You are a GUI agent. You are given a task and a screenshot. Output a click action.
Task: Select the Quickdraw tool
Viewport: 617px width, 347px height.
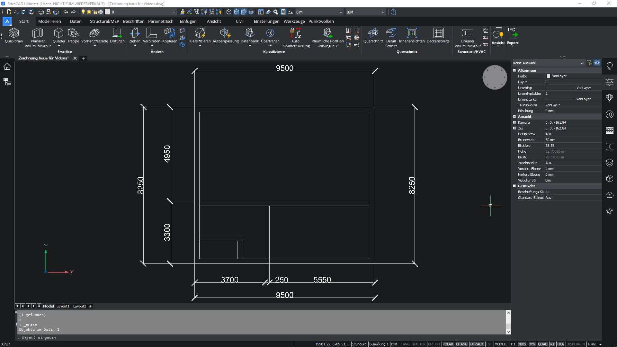(x=14, y=35)
